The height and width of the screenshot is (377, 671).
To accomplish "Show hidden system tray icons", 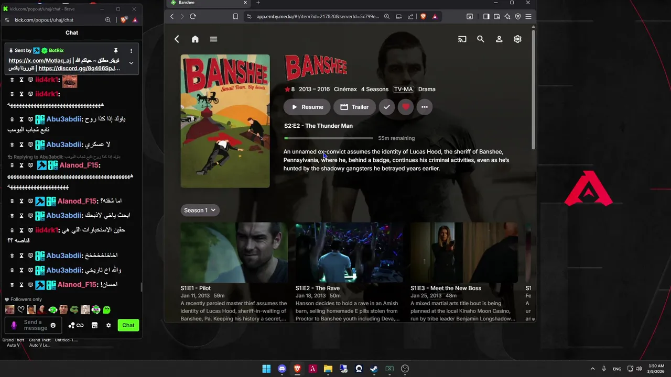I will tap(592, 369).
